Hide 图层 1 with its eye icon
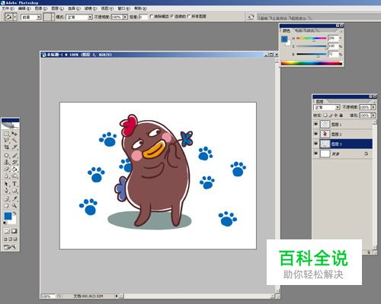Image resolution: width=381 pixels, height=304 pixels. (315, 125)
